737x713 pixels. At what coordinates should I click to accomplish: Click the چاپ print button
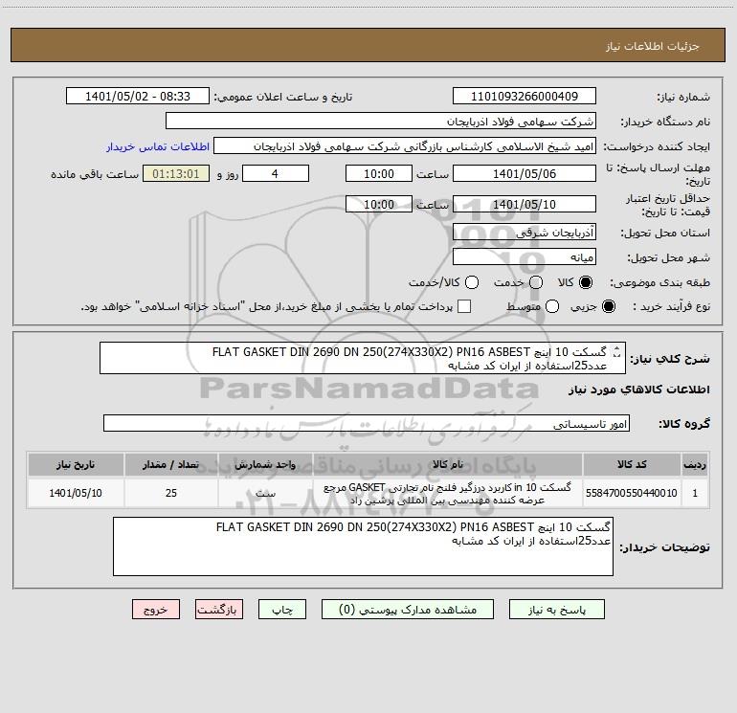[x=282, y=610]
